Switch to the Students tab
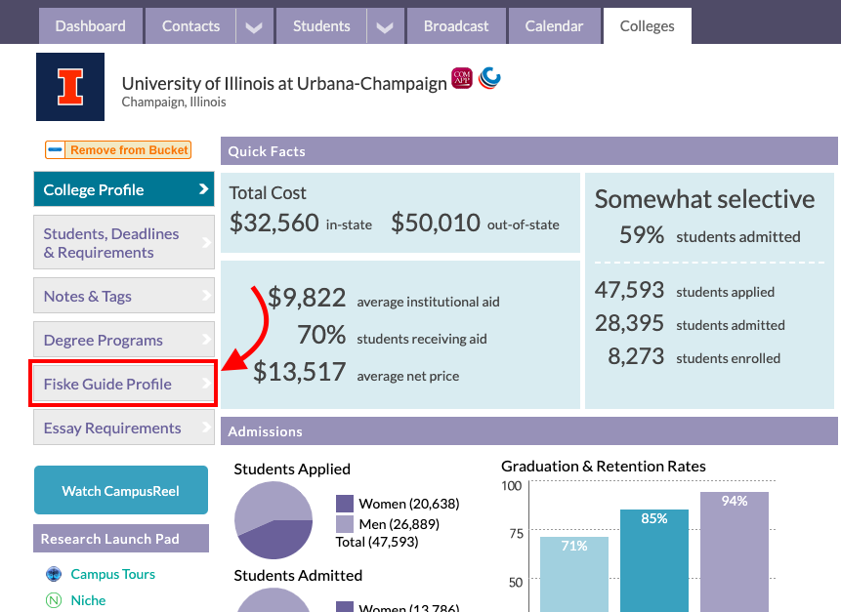Viewport: 841px width, 612px height. pos(321,26)
